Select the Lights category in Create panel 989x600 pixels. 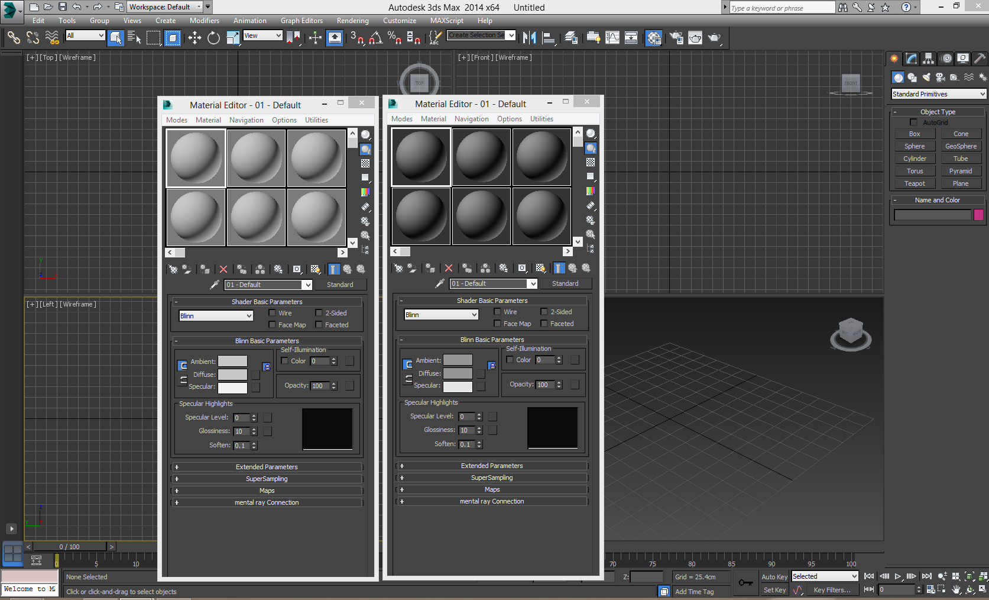point(926,78)
